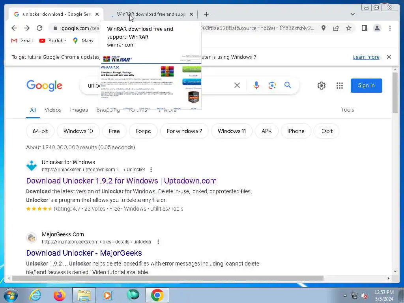The width and height of the screenshot is (404, 303).
Task: Open Google quick settings gear
Action: pyautogui.click(x=321, y=86)
